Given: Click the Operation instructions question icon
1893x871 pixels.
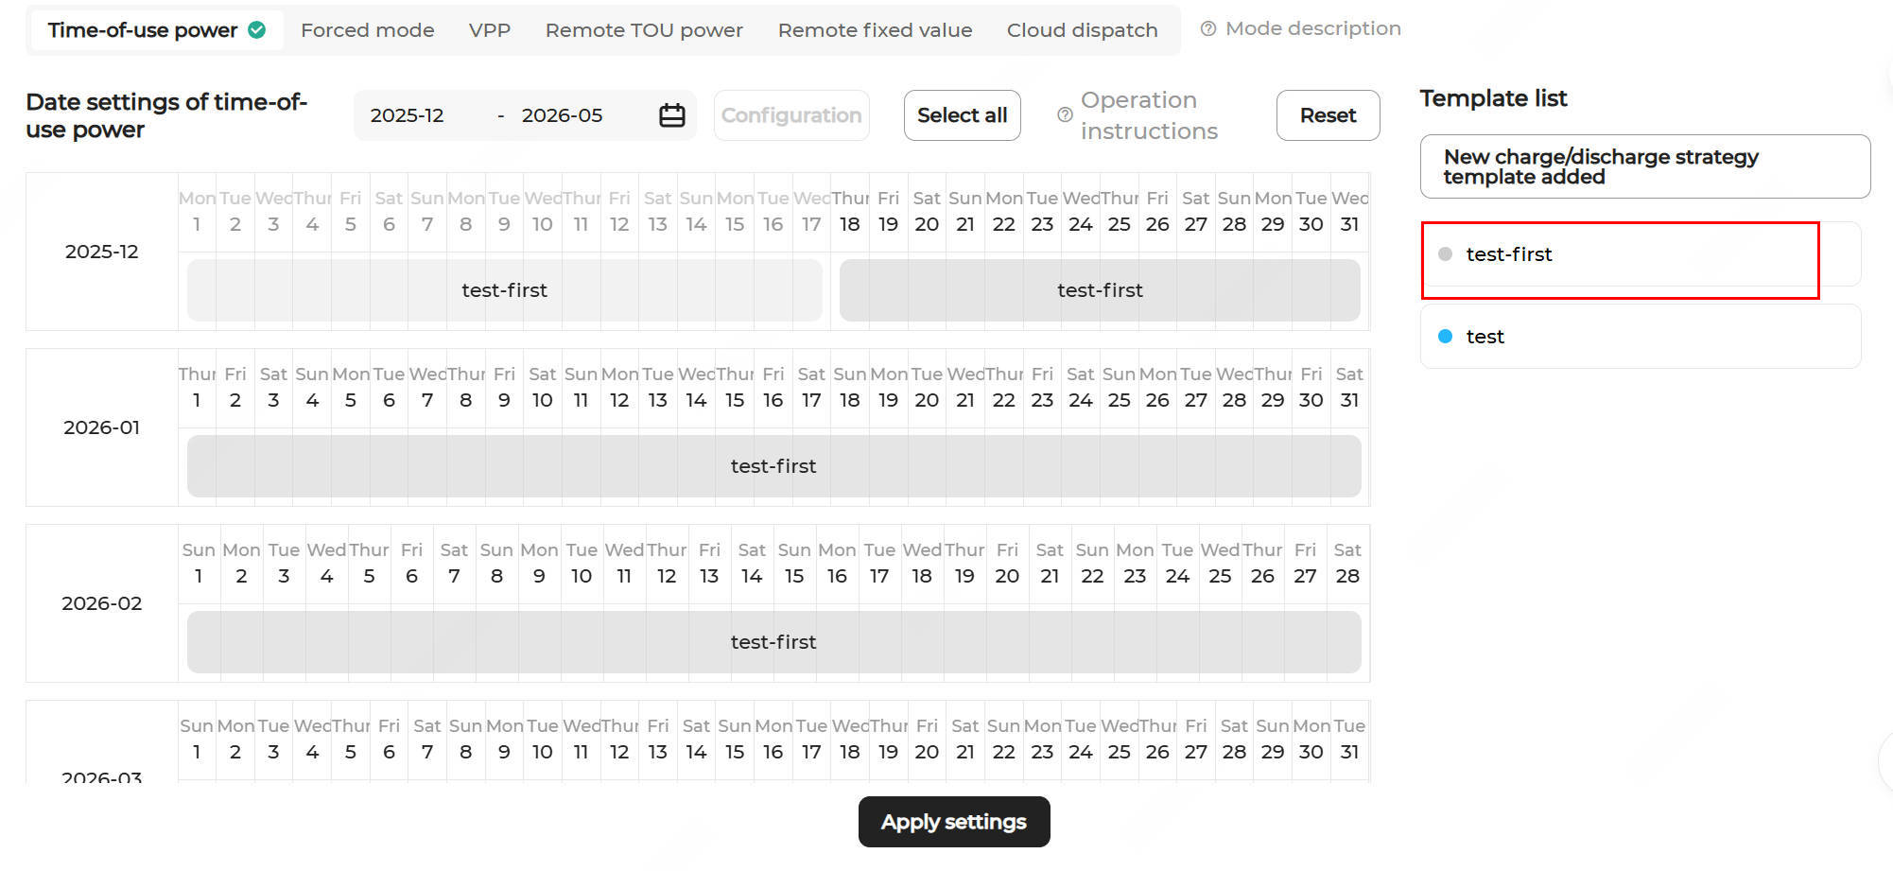Looking at the screenshot, I should pos(1065,115).
